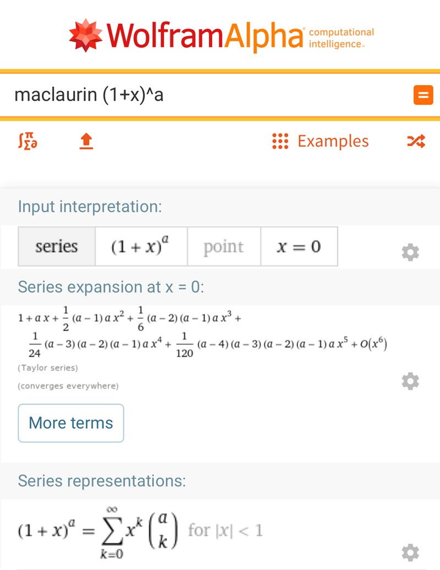Click the random shuffle icon
440x570 pixels.
click(416, 142)
